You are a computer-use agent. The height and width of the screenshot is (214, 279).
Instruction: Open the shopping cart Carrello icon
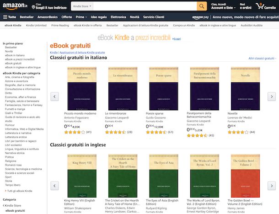point(266,6)
